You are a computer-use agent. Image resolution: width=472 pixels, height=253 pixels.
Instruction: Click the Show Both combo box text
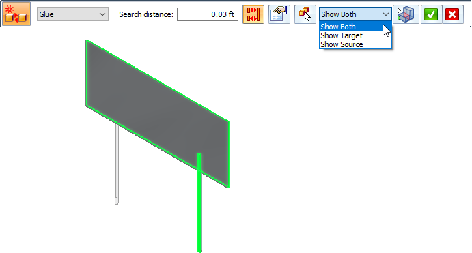pyautogui.click(x=339, y=14)
